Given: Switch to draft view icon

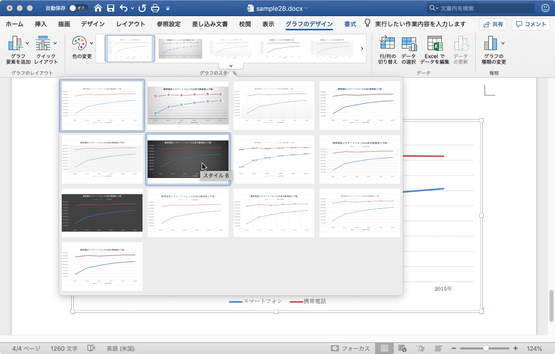Looking at the screenshot, I should [438, 349].
